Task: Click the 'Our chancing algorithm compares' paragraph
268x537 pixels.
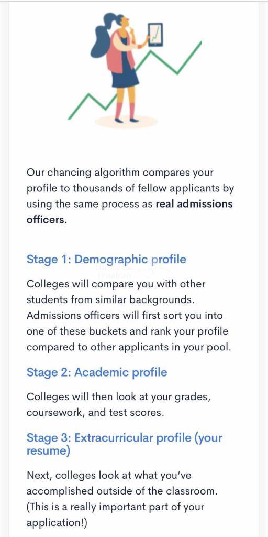Action: (130, 196)
